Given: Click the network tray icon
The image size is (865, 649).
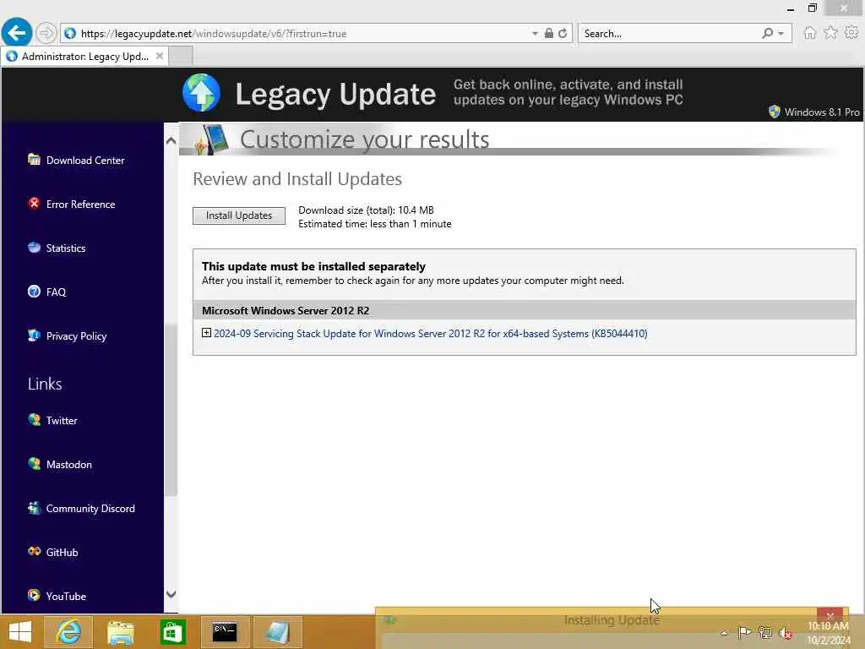Looking at the screenshot, I should pyautogui.click(x=764, y=632).
